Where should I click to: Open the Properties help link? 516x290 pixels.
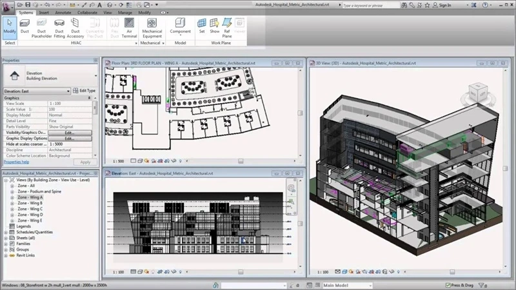click(17, 162)
